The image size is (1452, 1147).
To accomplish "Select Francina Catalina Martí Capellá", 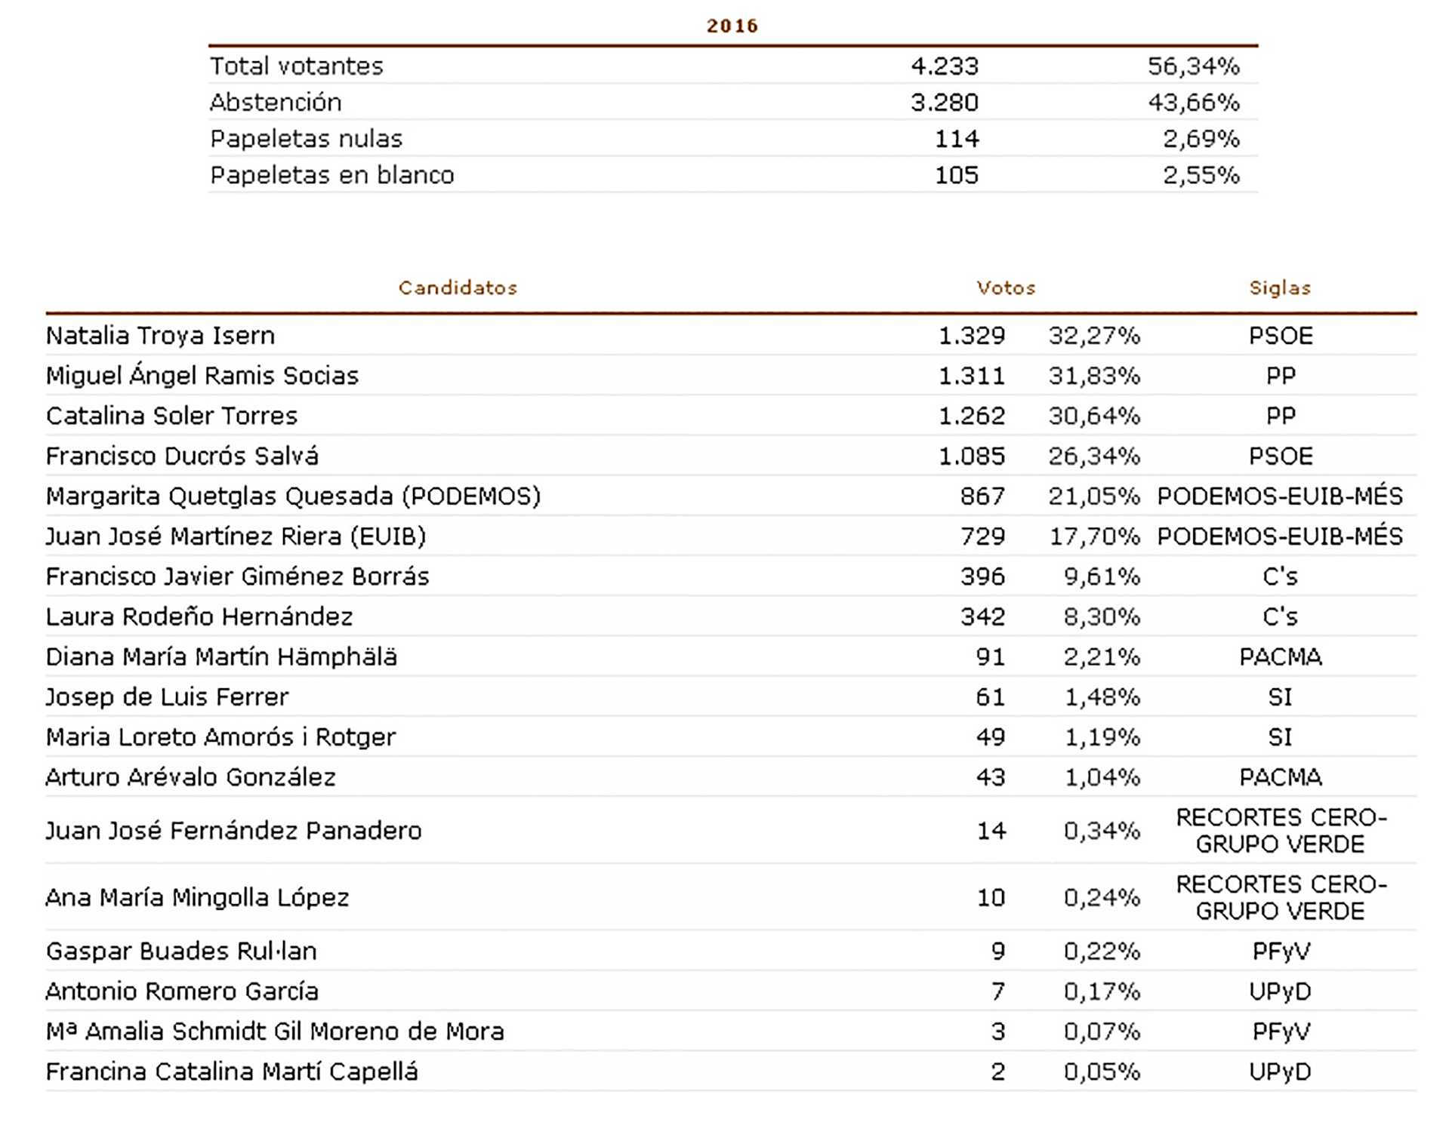I will pos(231,1072).
